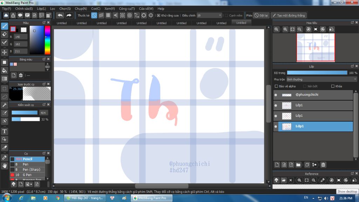This screenshot has height=202, width=359.
Task: Merge the layer down in the Lớp panel
Action: [314, 165]
